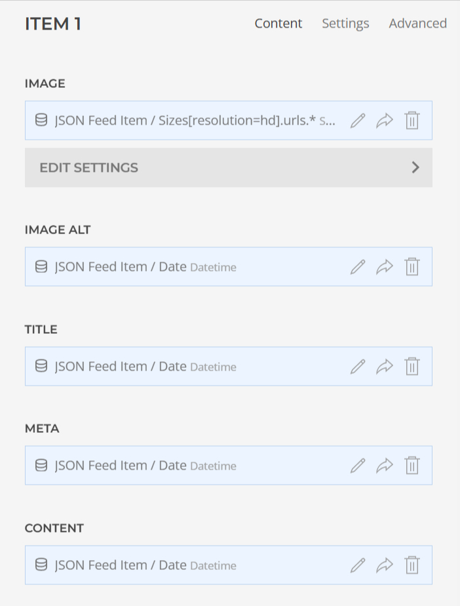Open the Advanced tab
The image size is (460, 606).
(x=417, y=24)
